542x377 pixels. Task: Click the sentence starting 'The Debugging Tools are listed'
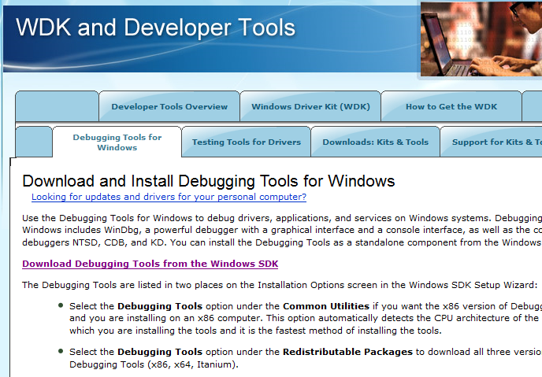click(280, 285)
